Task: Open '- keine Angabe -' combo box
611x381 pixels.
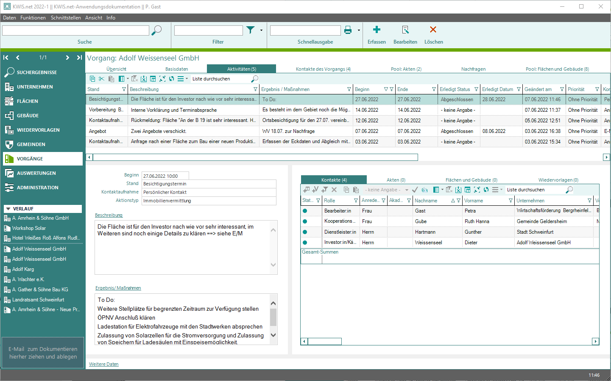Action: [387, 190]
